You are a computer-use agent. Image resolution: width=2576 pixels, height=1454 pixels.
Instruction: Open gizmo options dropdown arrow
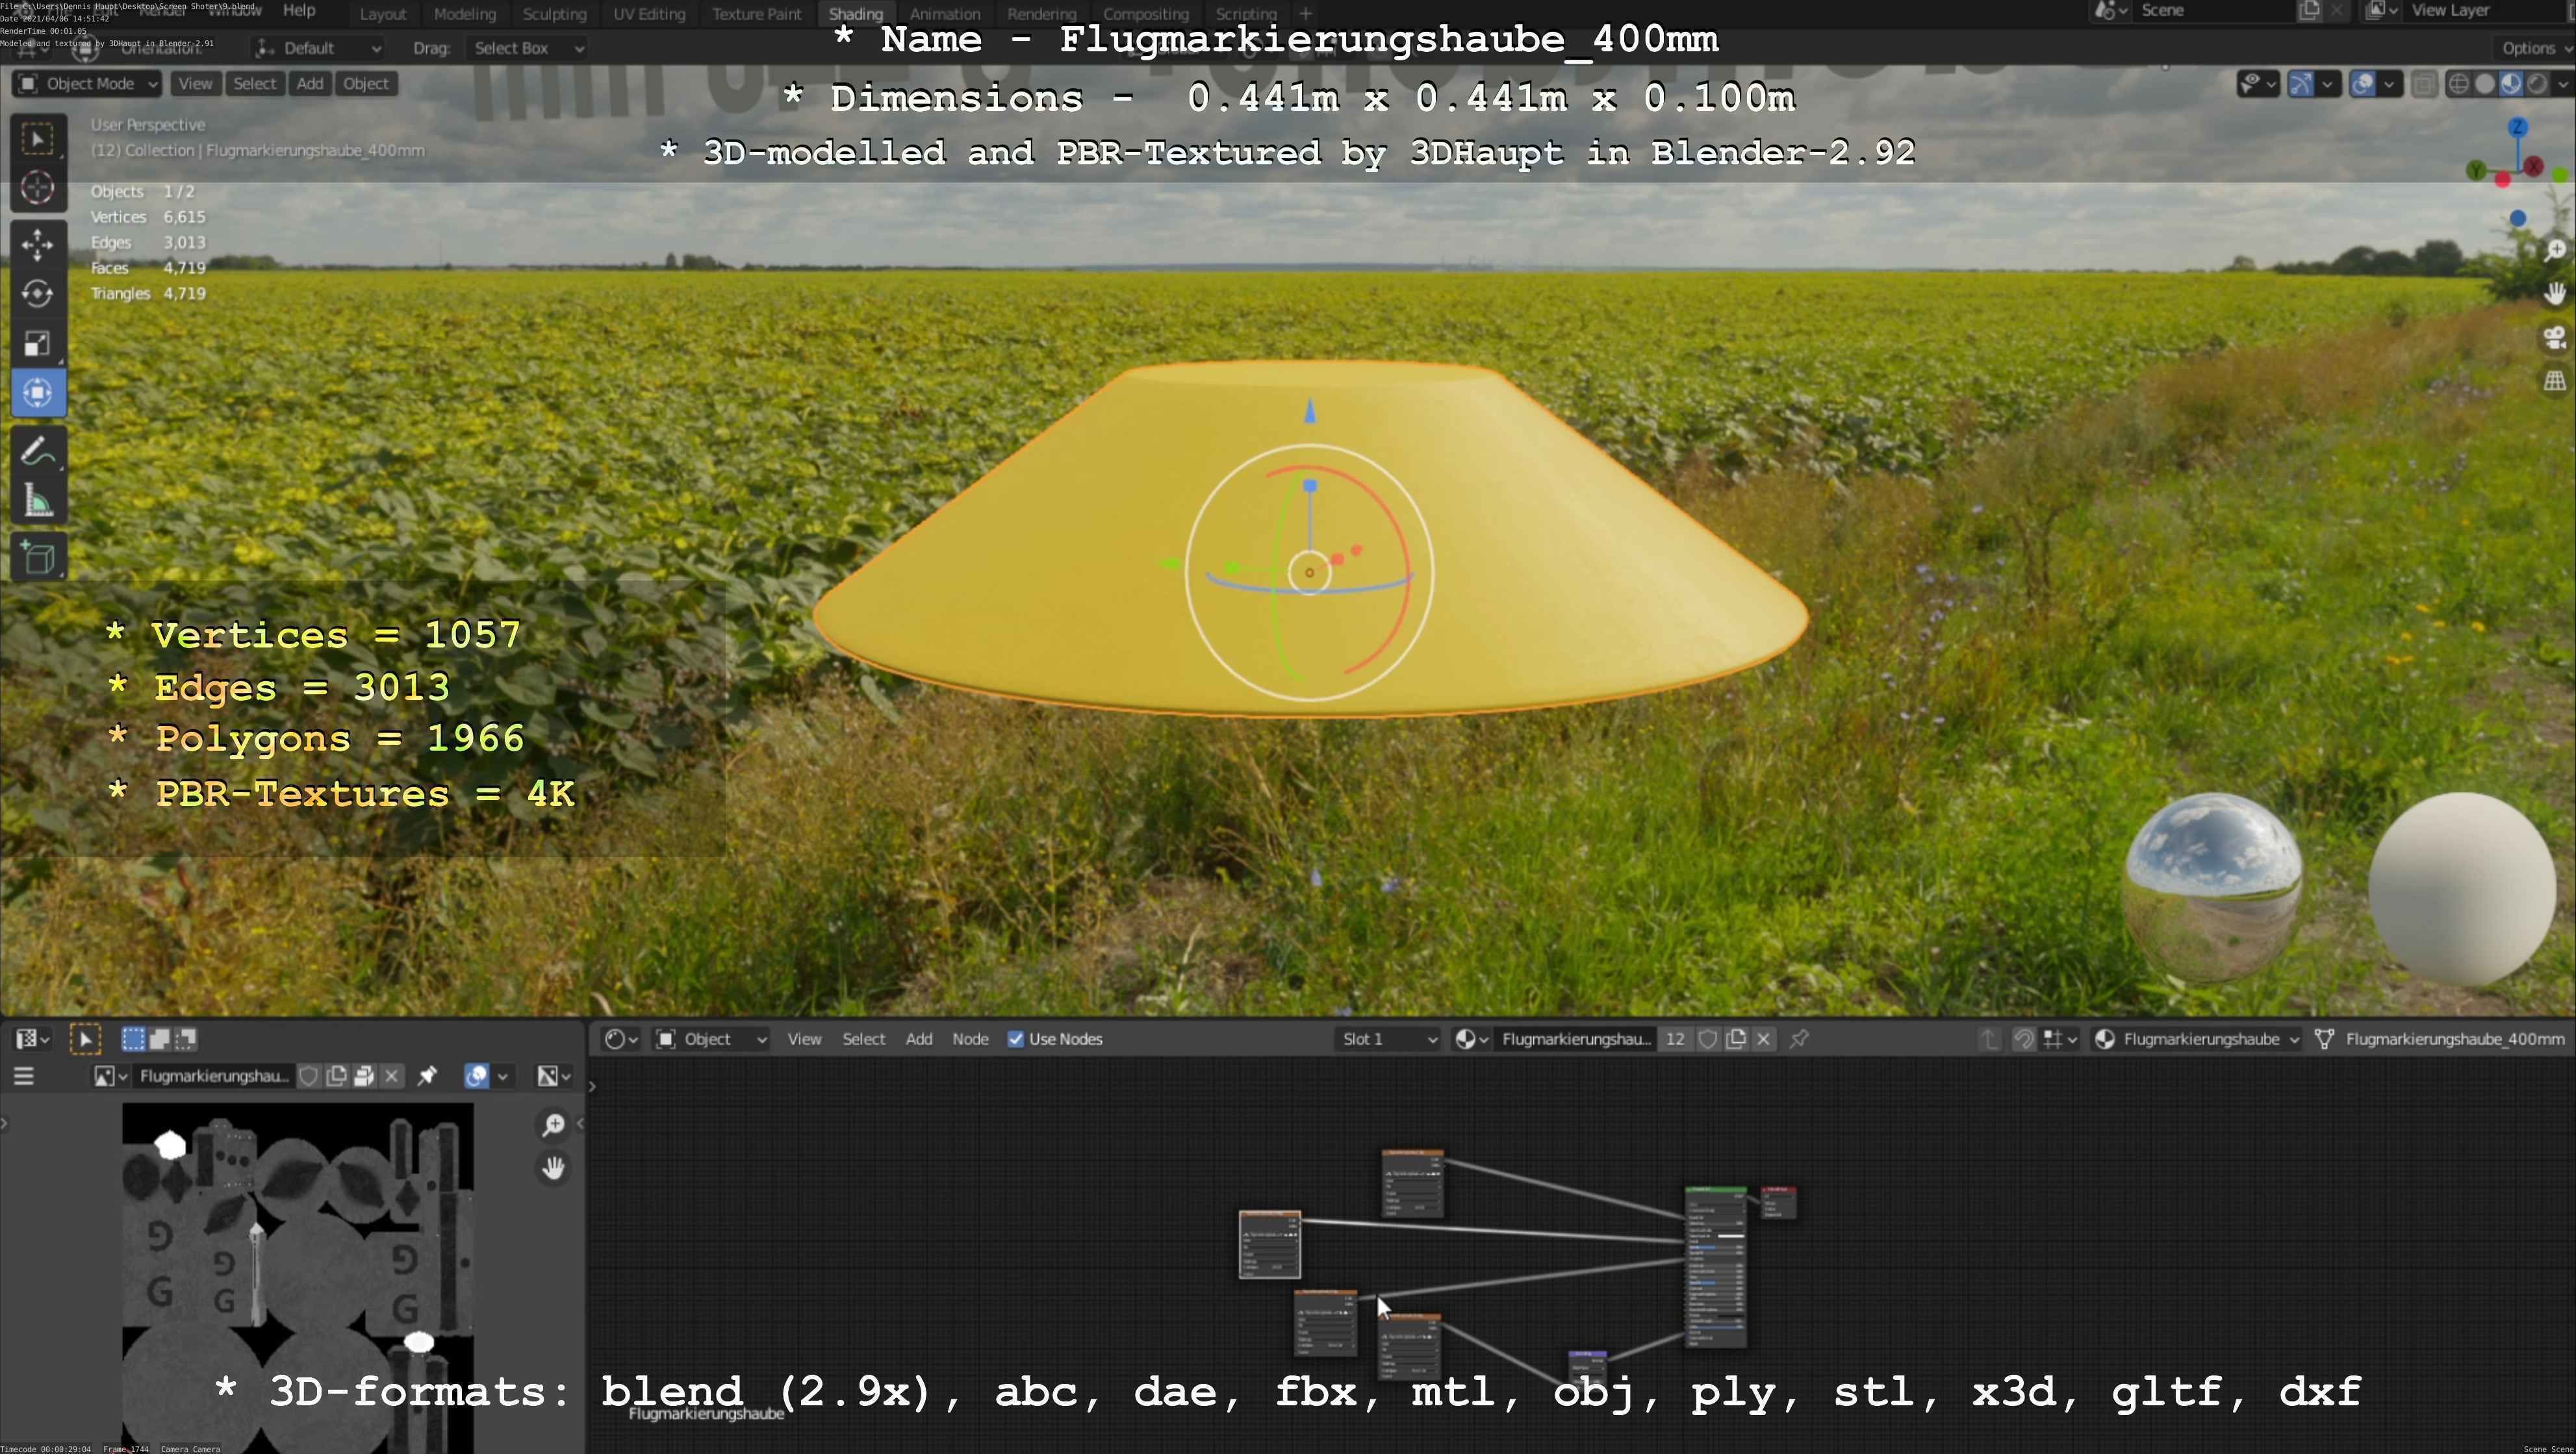tap(2328, 85)
